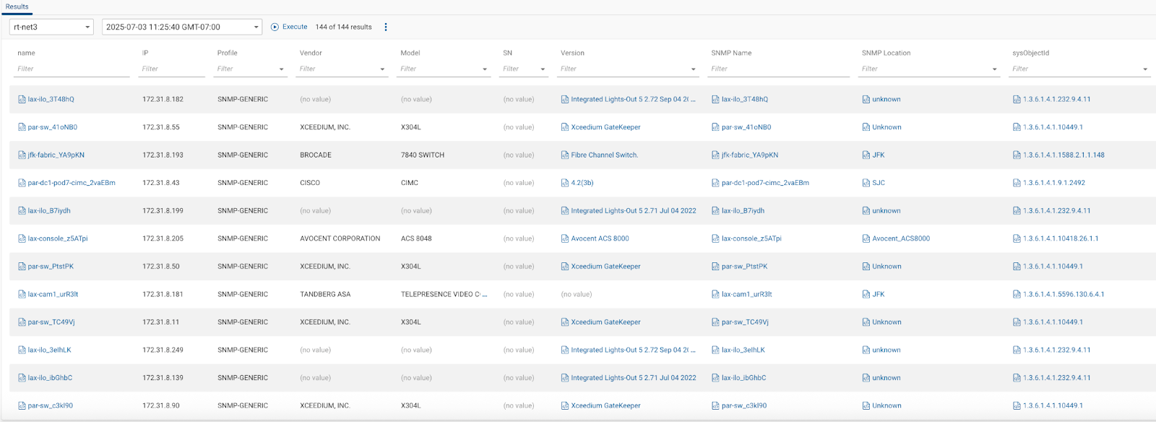Image resolution: width=1156 pixels, height=422 pixels.
Task: Click the Execute play icon
Action: [x=275, y=27]
